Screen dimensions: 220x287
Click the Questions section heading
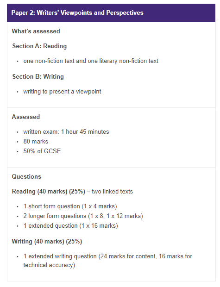[x=26, y=177]
